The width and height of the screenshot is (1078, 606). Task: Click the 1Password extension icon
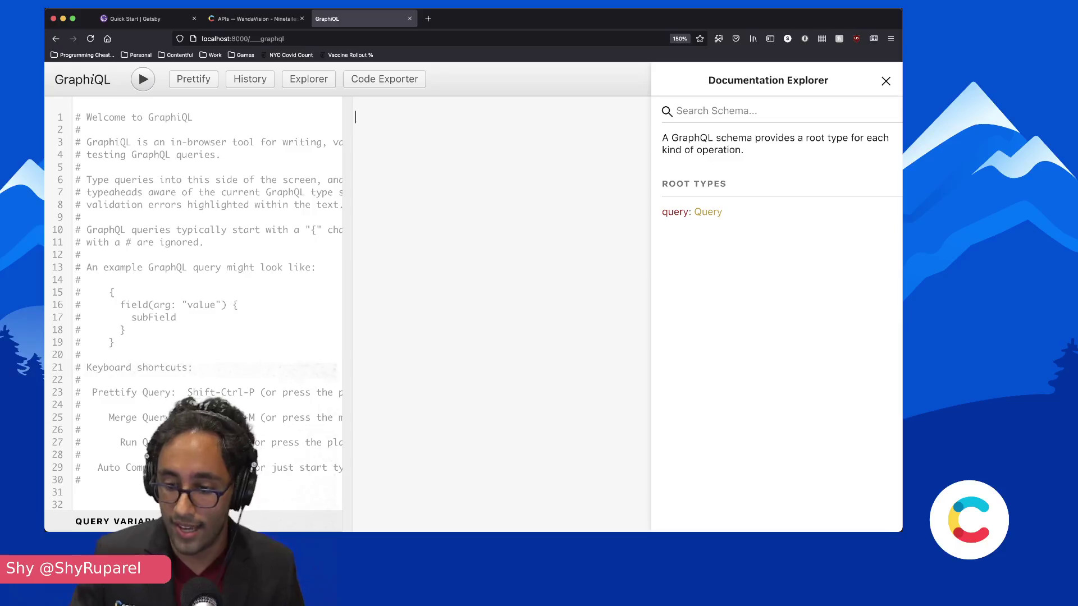[805, 39]
